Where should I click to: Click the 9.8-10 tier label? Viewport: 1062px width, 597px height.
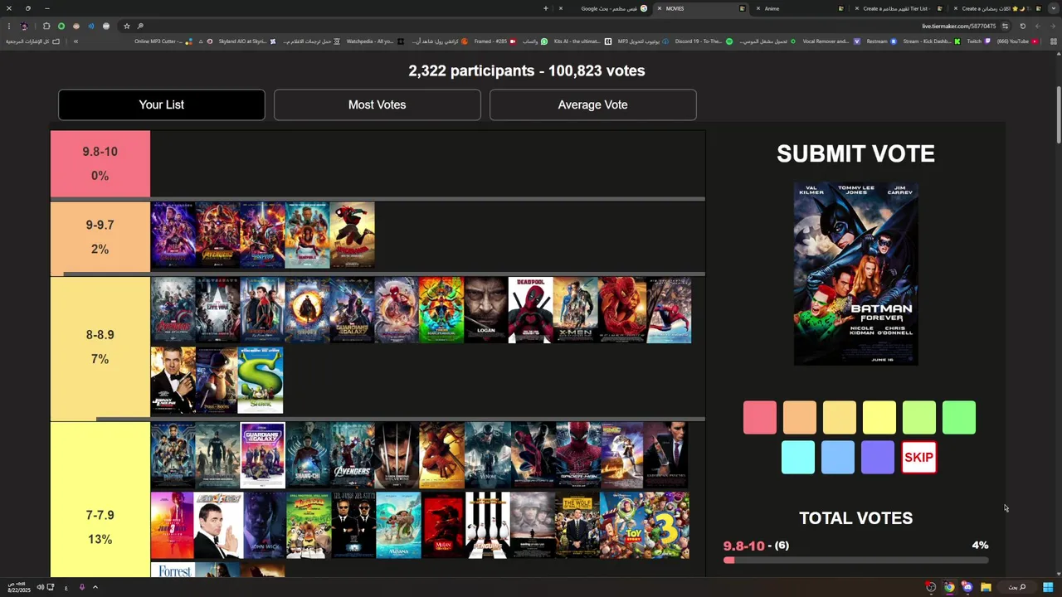tap(100, 163)
